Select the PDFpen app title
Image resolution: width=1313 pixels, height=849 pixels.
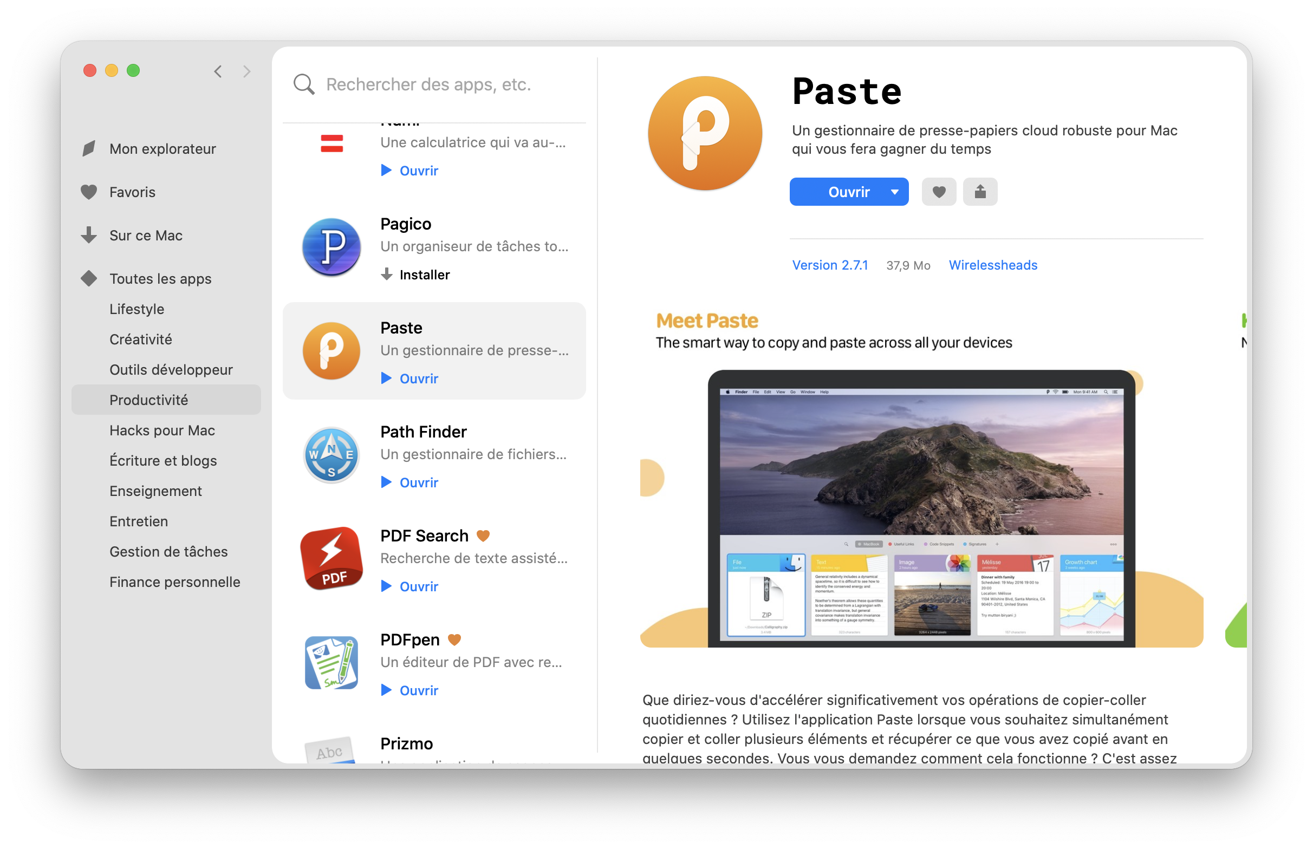tap(409, 639)
